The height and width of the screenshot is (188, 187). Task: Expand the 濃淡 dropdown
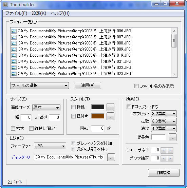click(x=164, y=129)
